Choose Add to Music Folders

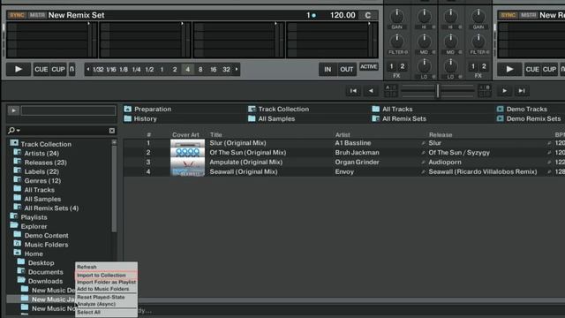pyautogui.click(x=102, y=289)
